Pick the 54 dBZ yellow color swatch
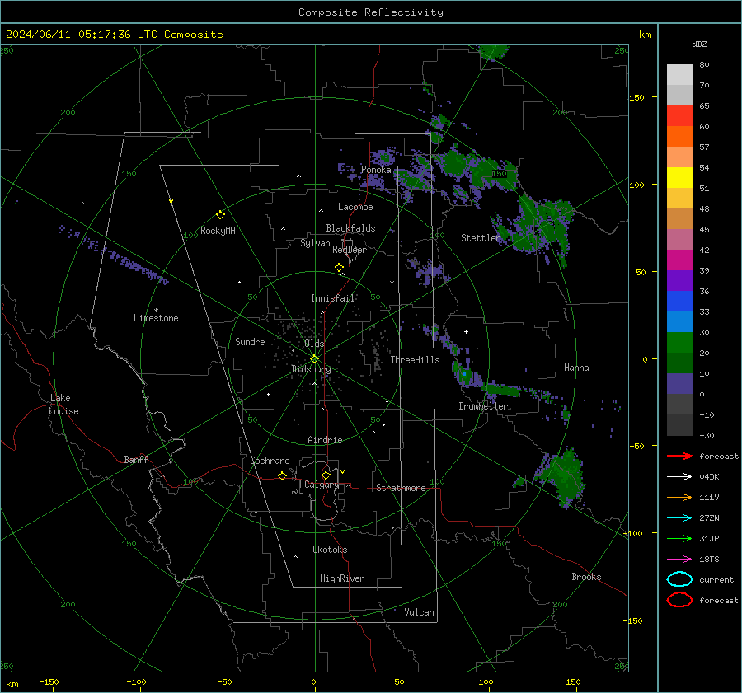The height and width of the screenshot is (693, 742). coord(679,177)
